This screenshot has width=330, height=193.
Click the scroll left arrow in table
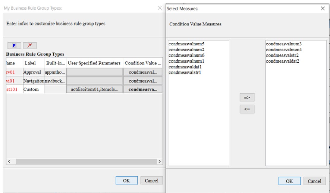(x=9, y=161)
